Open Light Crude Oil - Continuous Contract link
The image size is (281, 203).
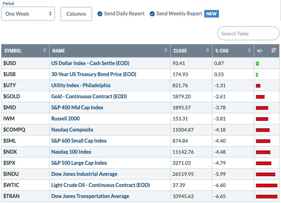click(x=100, y=185)
